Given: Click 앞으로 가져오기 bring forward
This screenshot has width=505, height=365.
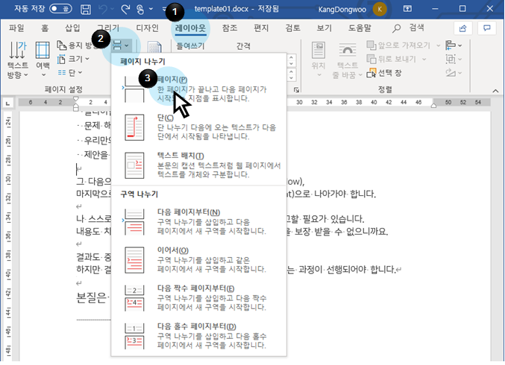Looking at the screenshot, I should (398, 45).
